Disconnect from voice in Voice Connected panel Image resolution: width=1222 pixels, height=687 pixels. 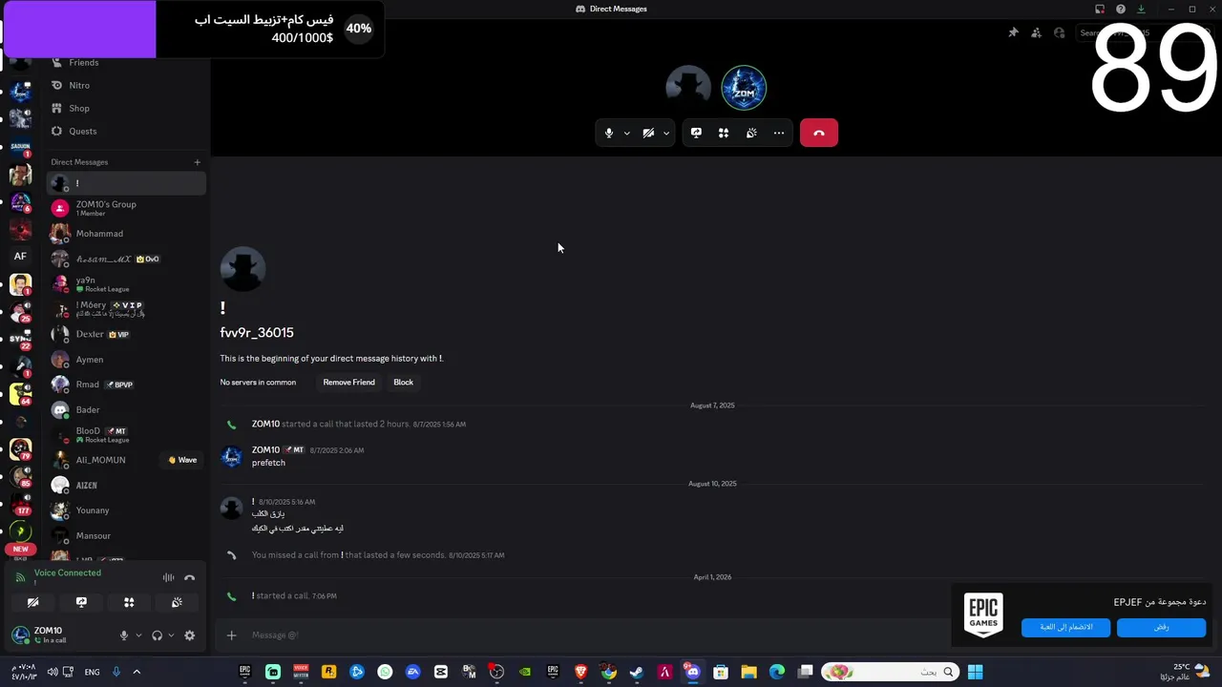(189, 577)
